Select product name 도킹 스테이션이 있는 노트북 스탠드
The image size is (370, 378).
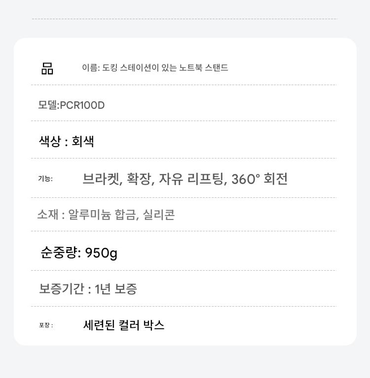(x=165, y=68)
